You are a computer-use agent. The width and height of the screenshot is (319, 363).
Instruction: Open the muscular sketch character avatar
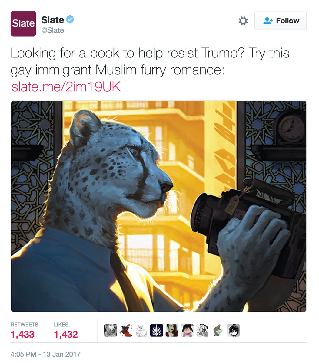click(x=141, y=330)
